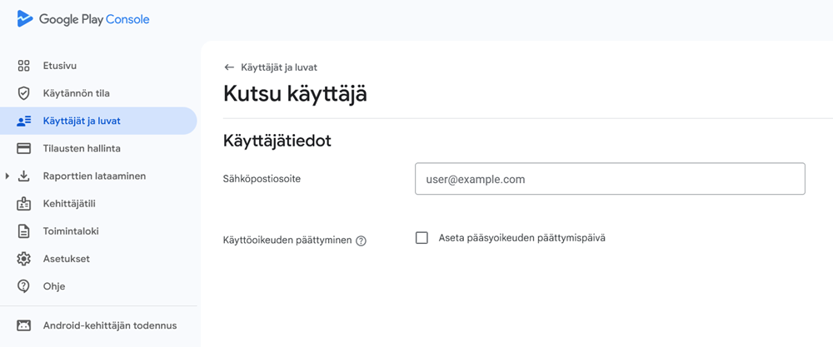Click the Tilausten hallinta card icon
833x347 pixels.
[x=24, y=148]
